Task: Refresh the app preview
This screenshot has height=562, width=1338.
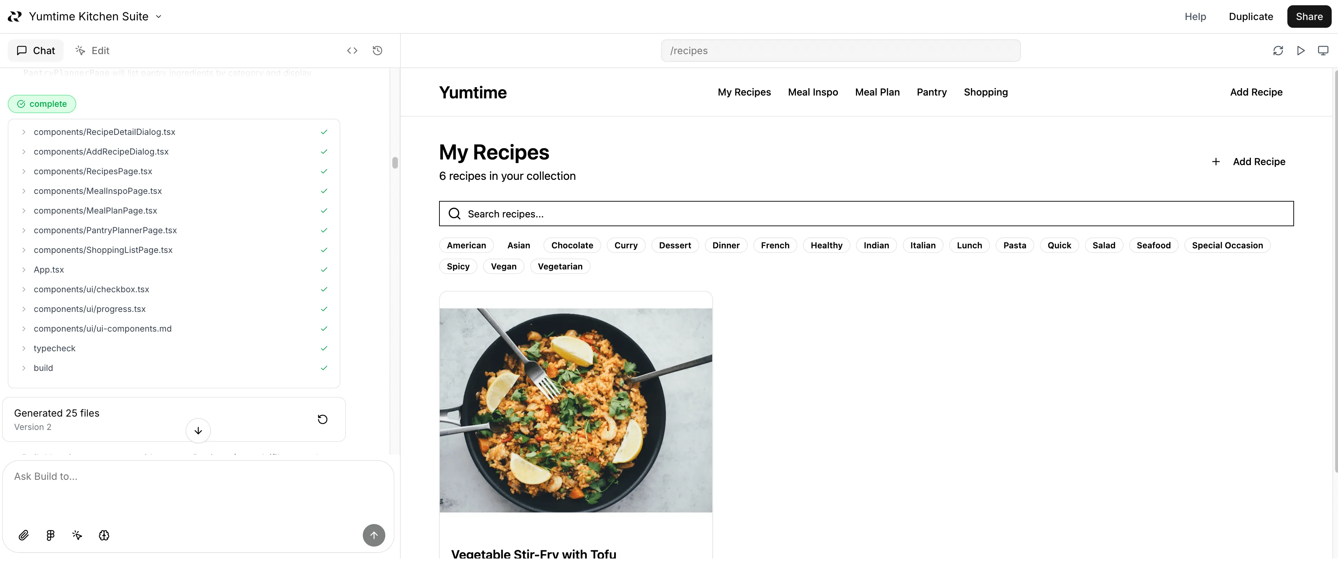Action: (1278, 50)
